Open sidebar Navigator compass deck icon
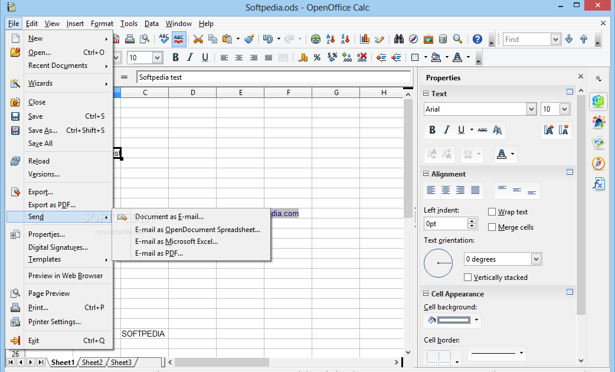 598,163
